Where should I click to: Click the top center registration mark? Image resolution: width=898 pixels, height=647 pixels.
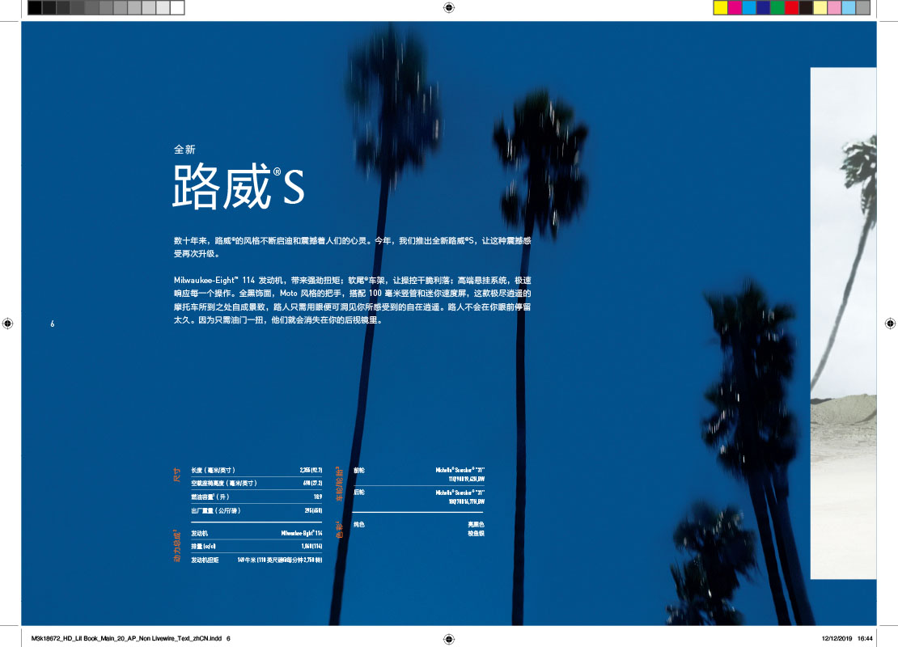coord(449,7)
